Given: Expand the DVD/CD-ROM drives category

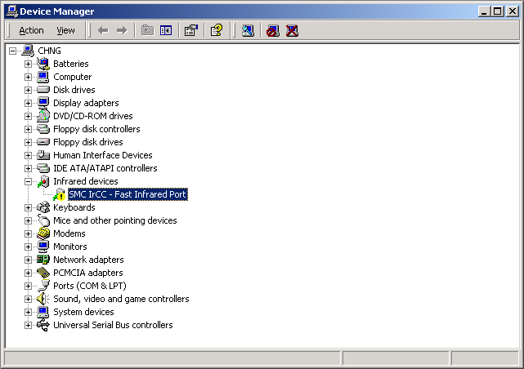Looking at the screenshot, I should (x=28, y=116).
